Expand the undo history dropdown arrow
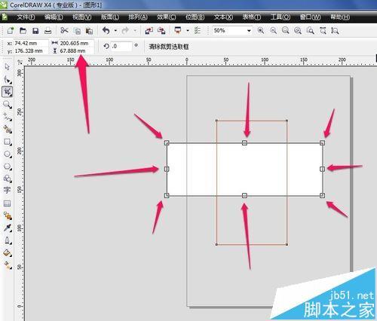The height and width of the screenshot is (321, 377). pos(115,31)
